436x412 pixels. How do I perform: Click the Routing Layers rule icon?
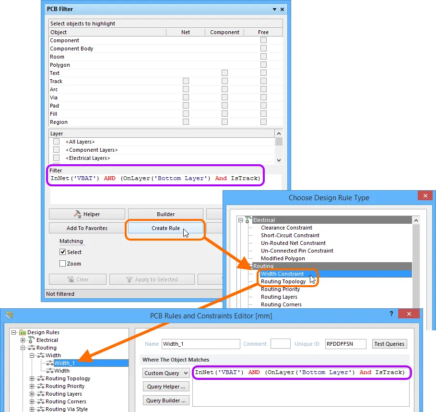pos(41,394)
